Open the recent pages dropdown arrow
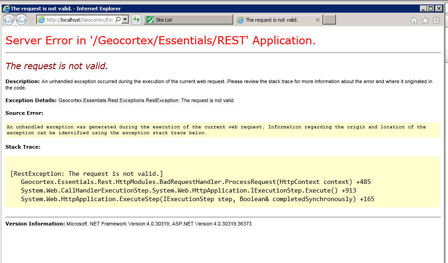 (32, 20)
